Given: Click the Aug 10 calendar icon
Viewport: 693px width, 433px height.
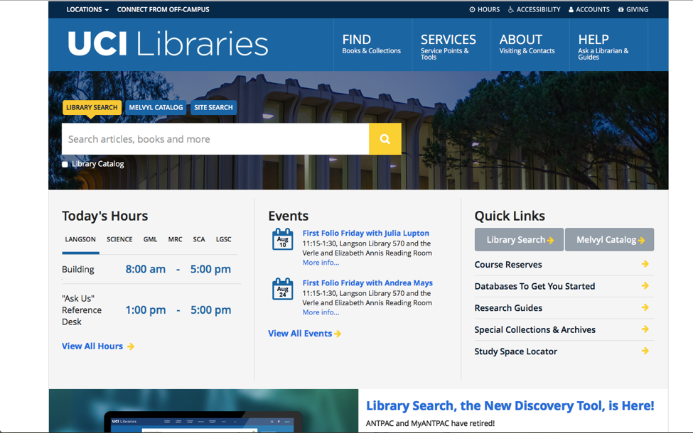Looking at the screenshot, I should [282, 239].
